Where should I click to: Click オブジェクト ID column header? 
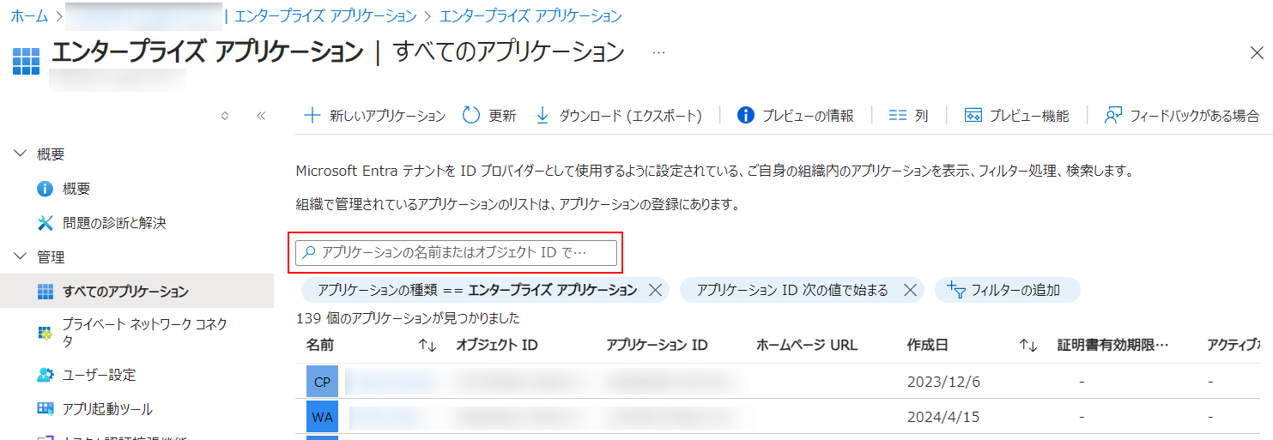click(496, 345)
